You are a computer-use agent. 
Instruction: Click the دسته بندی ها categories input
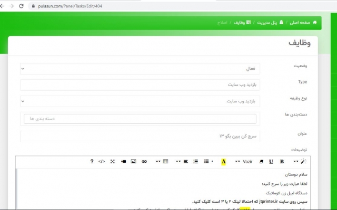tap(140, 119)
